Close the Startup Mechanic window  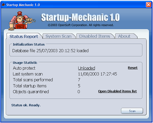click(x=148, y=5)
